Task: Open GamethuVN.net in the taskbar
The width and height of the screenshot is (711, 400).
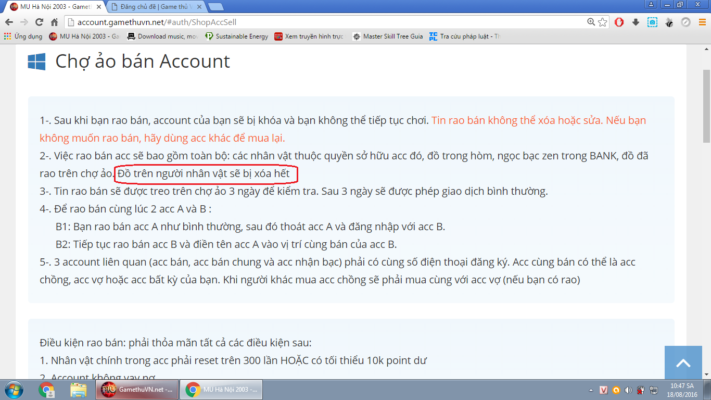Action: tap(137, 390)
